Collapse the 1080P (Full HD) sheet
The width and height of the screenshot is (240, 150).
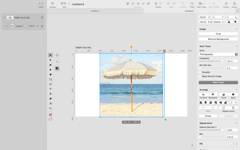pyautogui.click(x=4, y=17)
